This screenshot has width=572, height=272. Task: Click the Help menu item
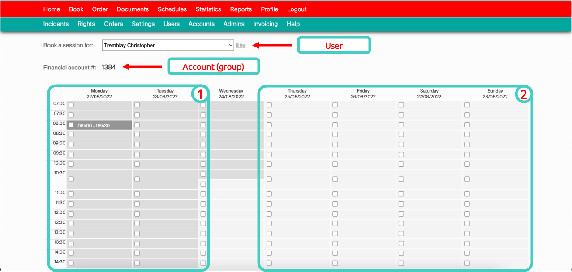coord(293,24)
